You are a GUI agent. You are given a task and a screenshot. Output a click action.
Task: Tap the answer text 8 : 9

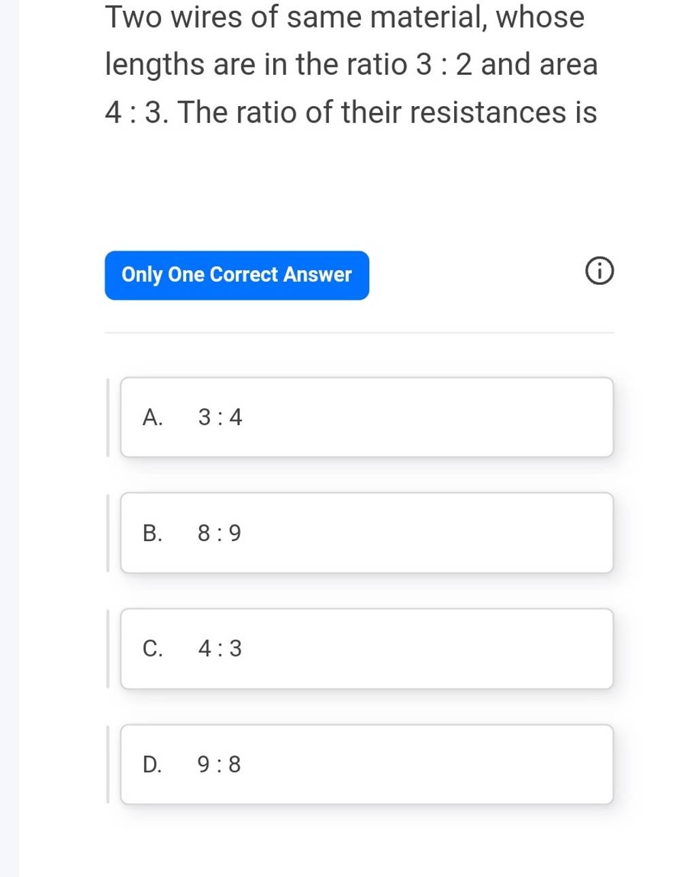click(x=220, y=534)
